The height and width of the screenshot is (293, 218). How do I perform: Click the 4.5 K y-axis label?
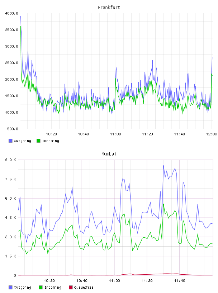tap(11, 218)
